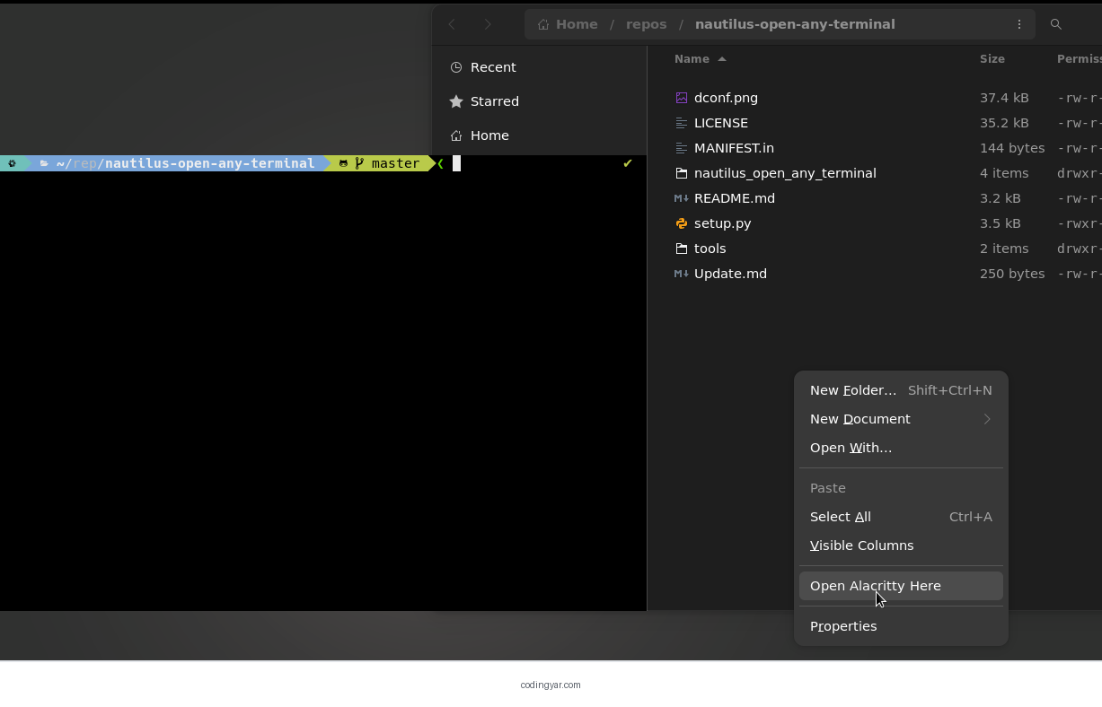Select the nautilus_open_any_terminal folder name
This screenshot has width=1102, height=707.
tap(785, 173)
